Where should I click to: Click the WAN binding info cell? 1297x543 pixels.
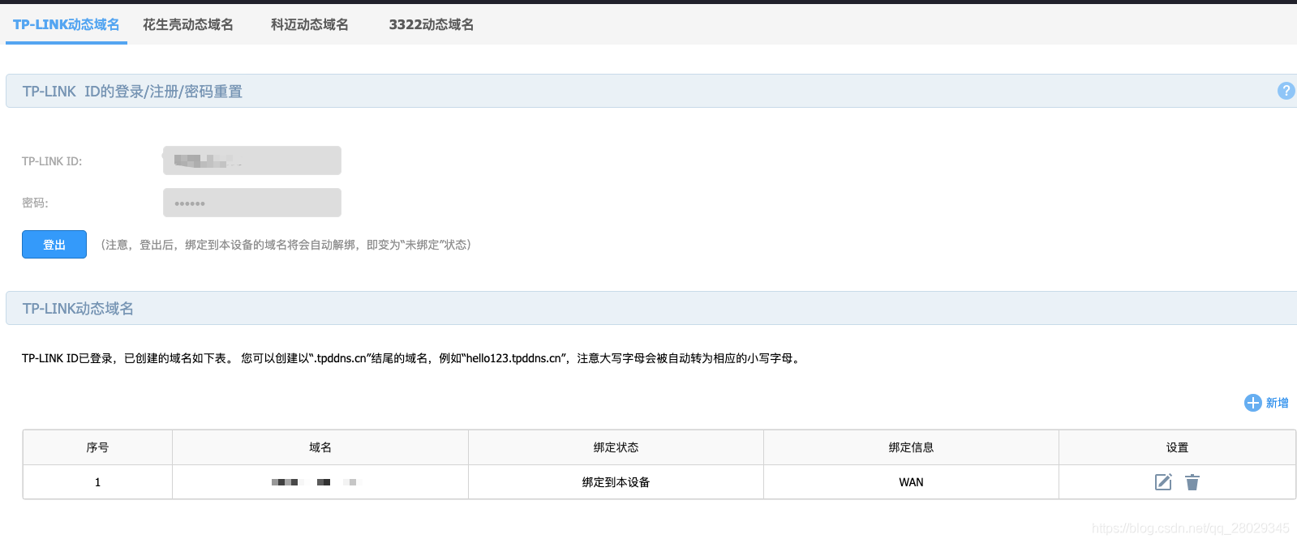point(911,482)
